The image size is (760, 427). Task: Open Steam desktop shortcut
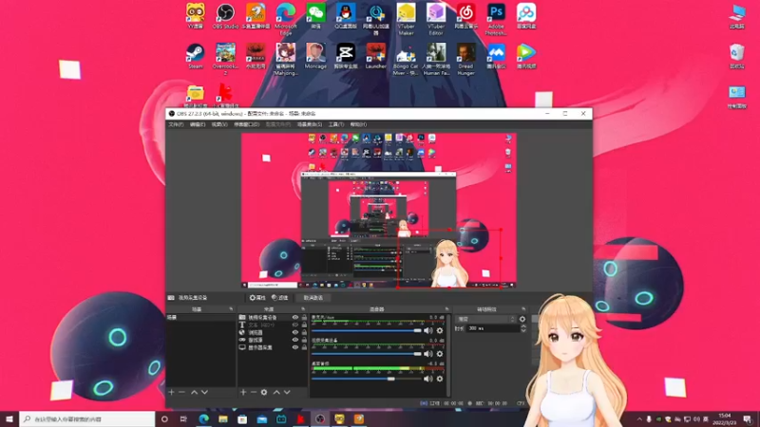click(x=196, y=56)
